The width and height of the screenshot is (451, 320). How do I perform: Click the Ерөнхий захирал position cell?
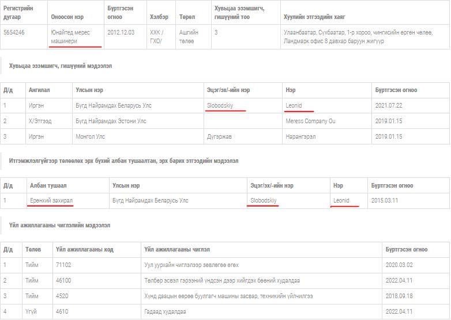pos(51,200)
